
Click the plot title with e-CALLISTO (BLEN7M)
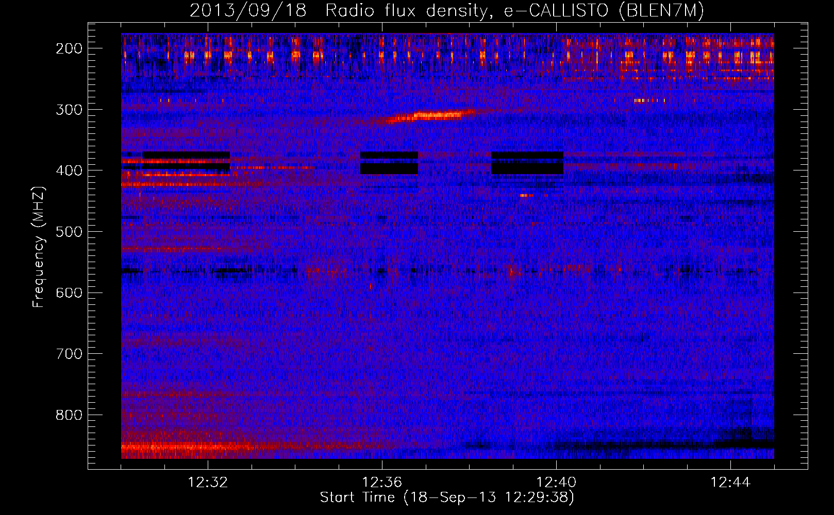click(x=447, y=10)
